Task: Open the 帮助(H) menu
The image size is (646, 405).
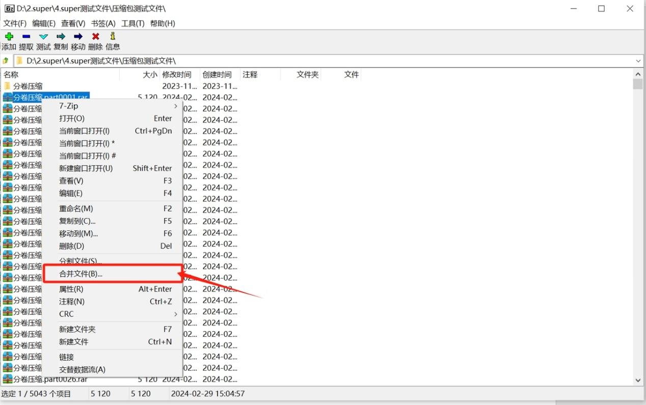Action: [162, 23]
